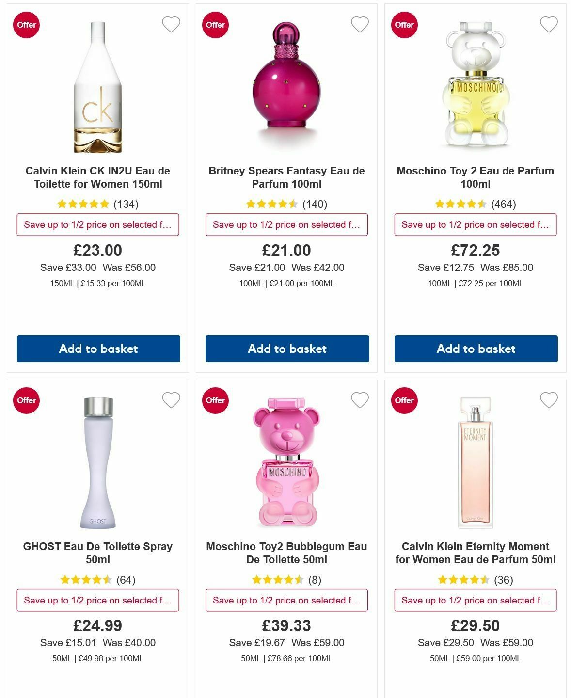The height and width of the screenshot is (698, 571).
Task: Add Moschino Toy 2 to basket
Action: (475, 349)
